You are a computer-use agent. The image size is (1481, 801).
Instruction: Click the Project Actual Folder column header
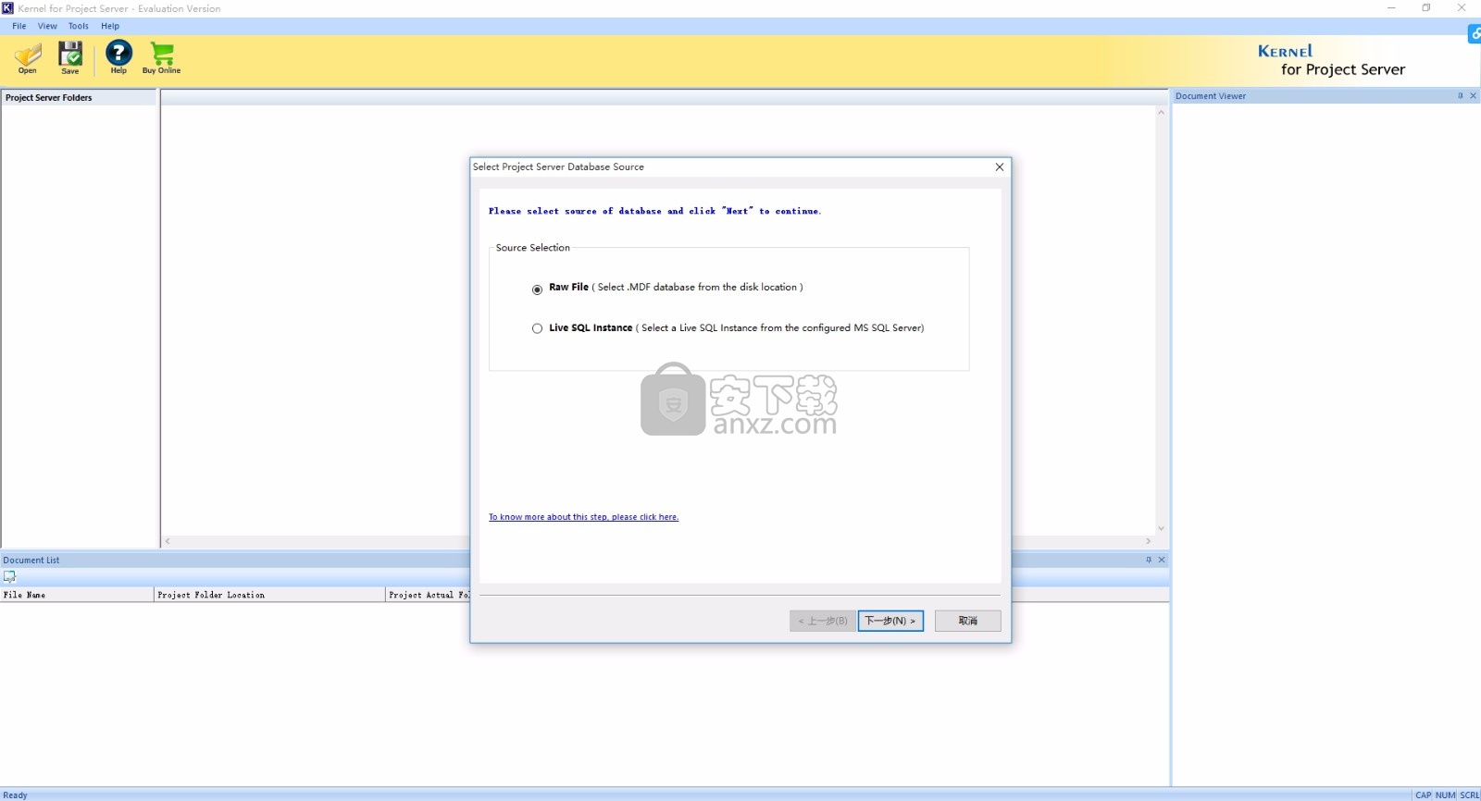pos(428,595)
